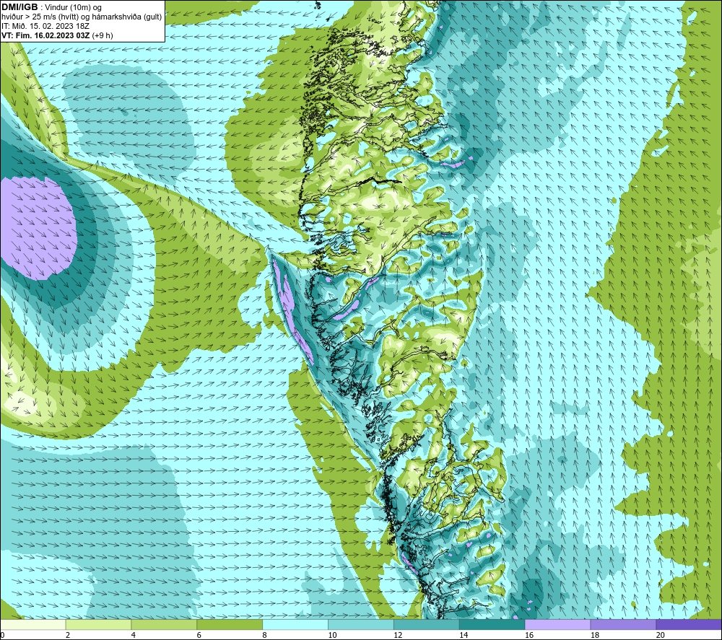Viewport: 722px width, 640px height.
Task: Click the light purple 16–18 m/s legend swatch
Action: (557, 624)
